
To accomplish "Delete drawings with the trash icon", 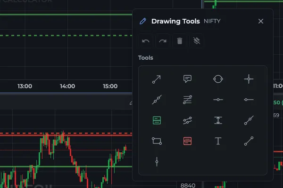I will coord(180,41).
